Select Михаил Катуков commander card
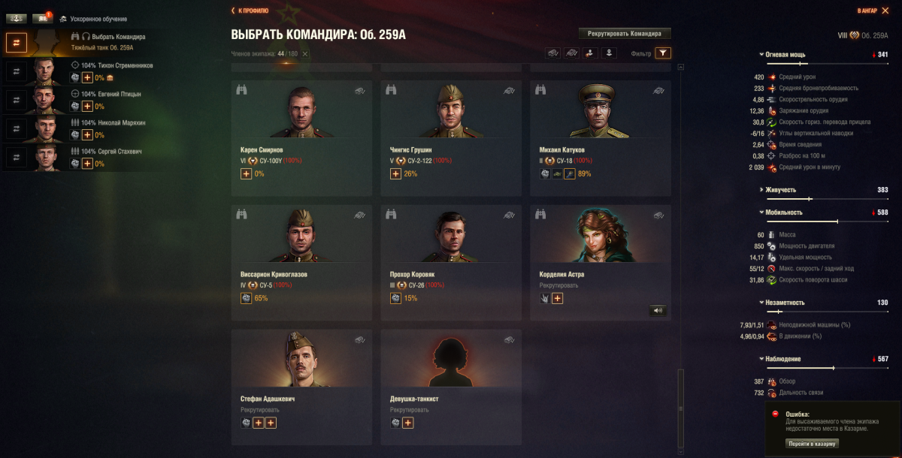The image size is (902, 458). 601,138
